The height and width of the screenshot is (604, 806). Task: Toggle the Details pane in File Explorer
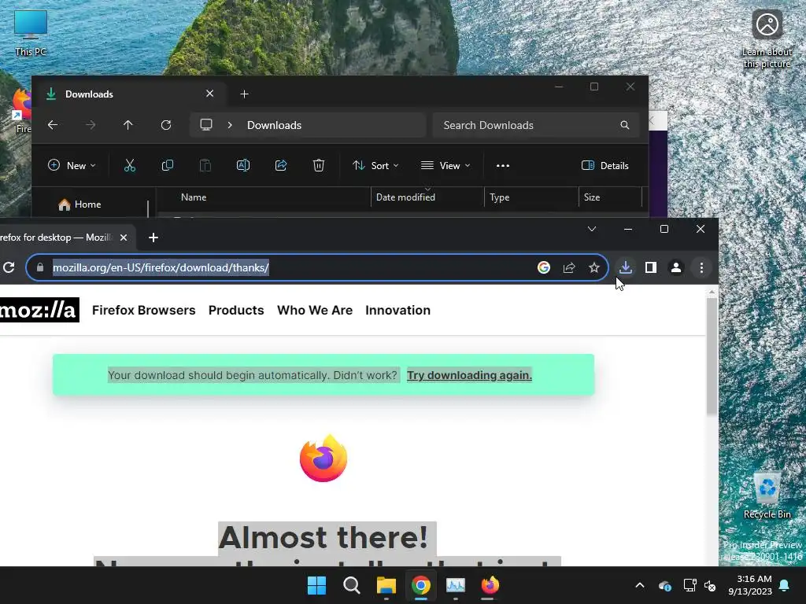[x=605, y=165]
